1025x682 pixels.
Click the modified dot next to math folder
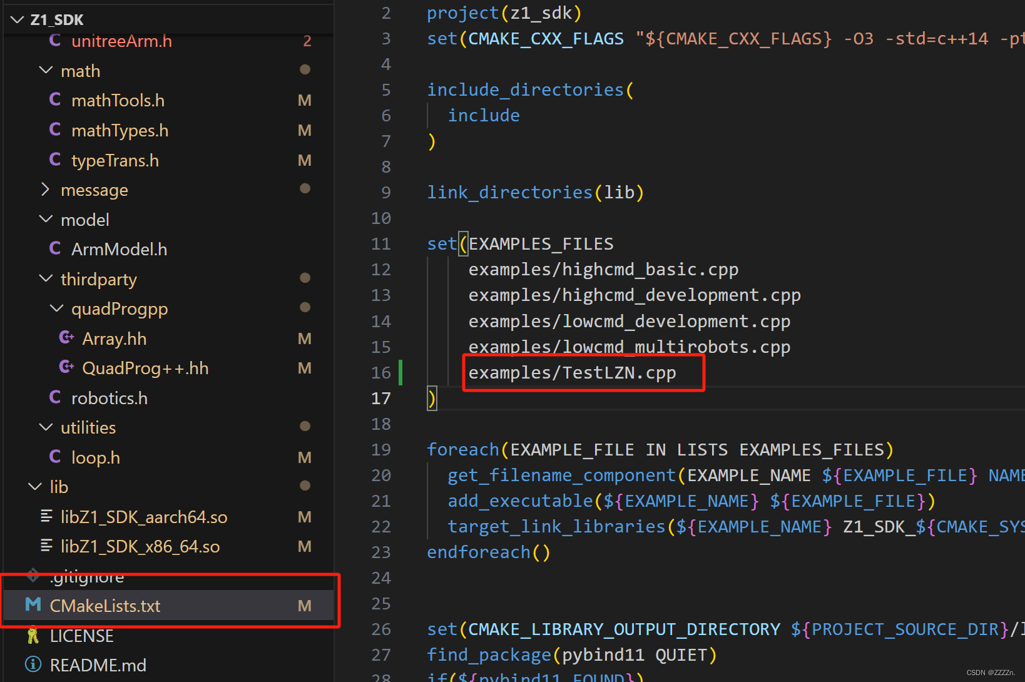[305, 69]
